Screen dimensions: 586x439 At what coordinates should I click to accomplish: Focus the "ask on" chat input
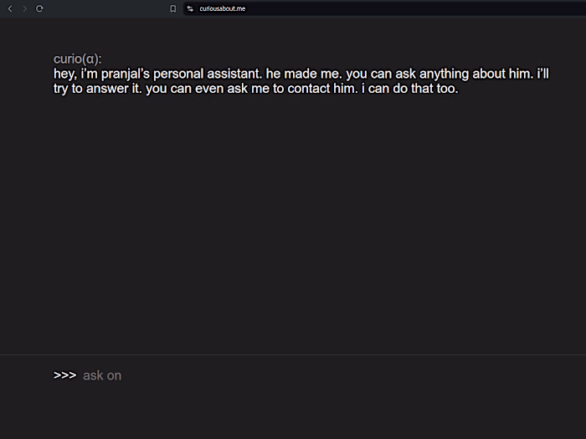point(251,375)
